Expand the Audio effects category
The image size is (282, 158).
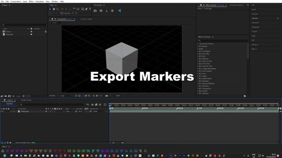198,49
